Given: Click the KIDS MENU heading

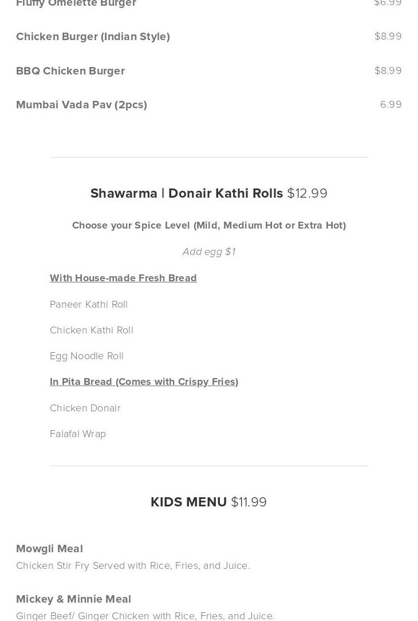Looking at the screenshot, I should 189,502.
